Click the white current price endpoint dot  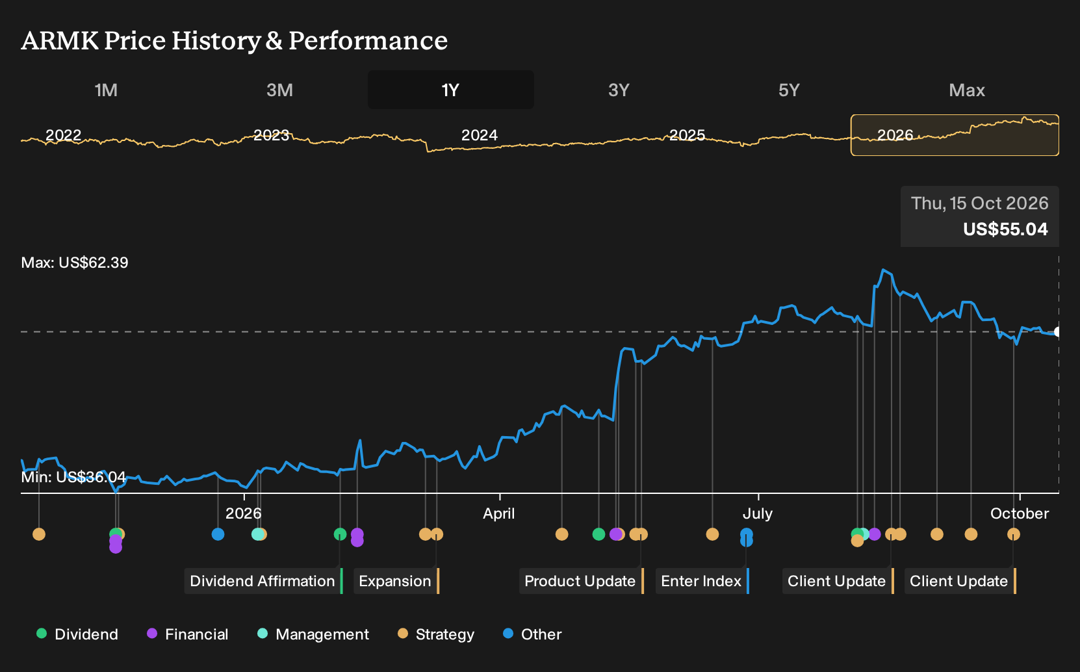coord(1057,332)
